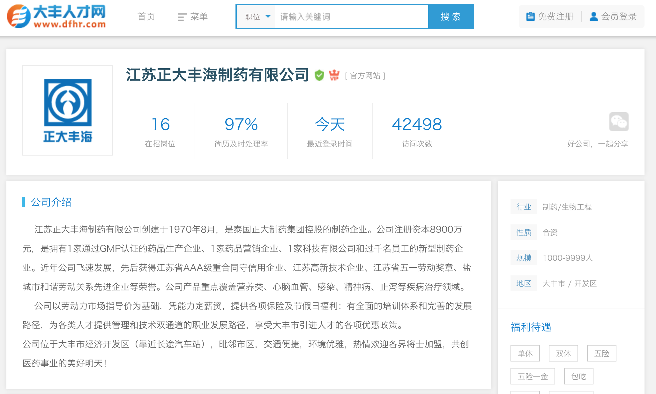Click the green verified shield badge
656x394 pixels.
319,76
